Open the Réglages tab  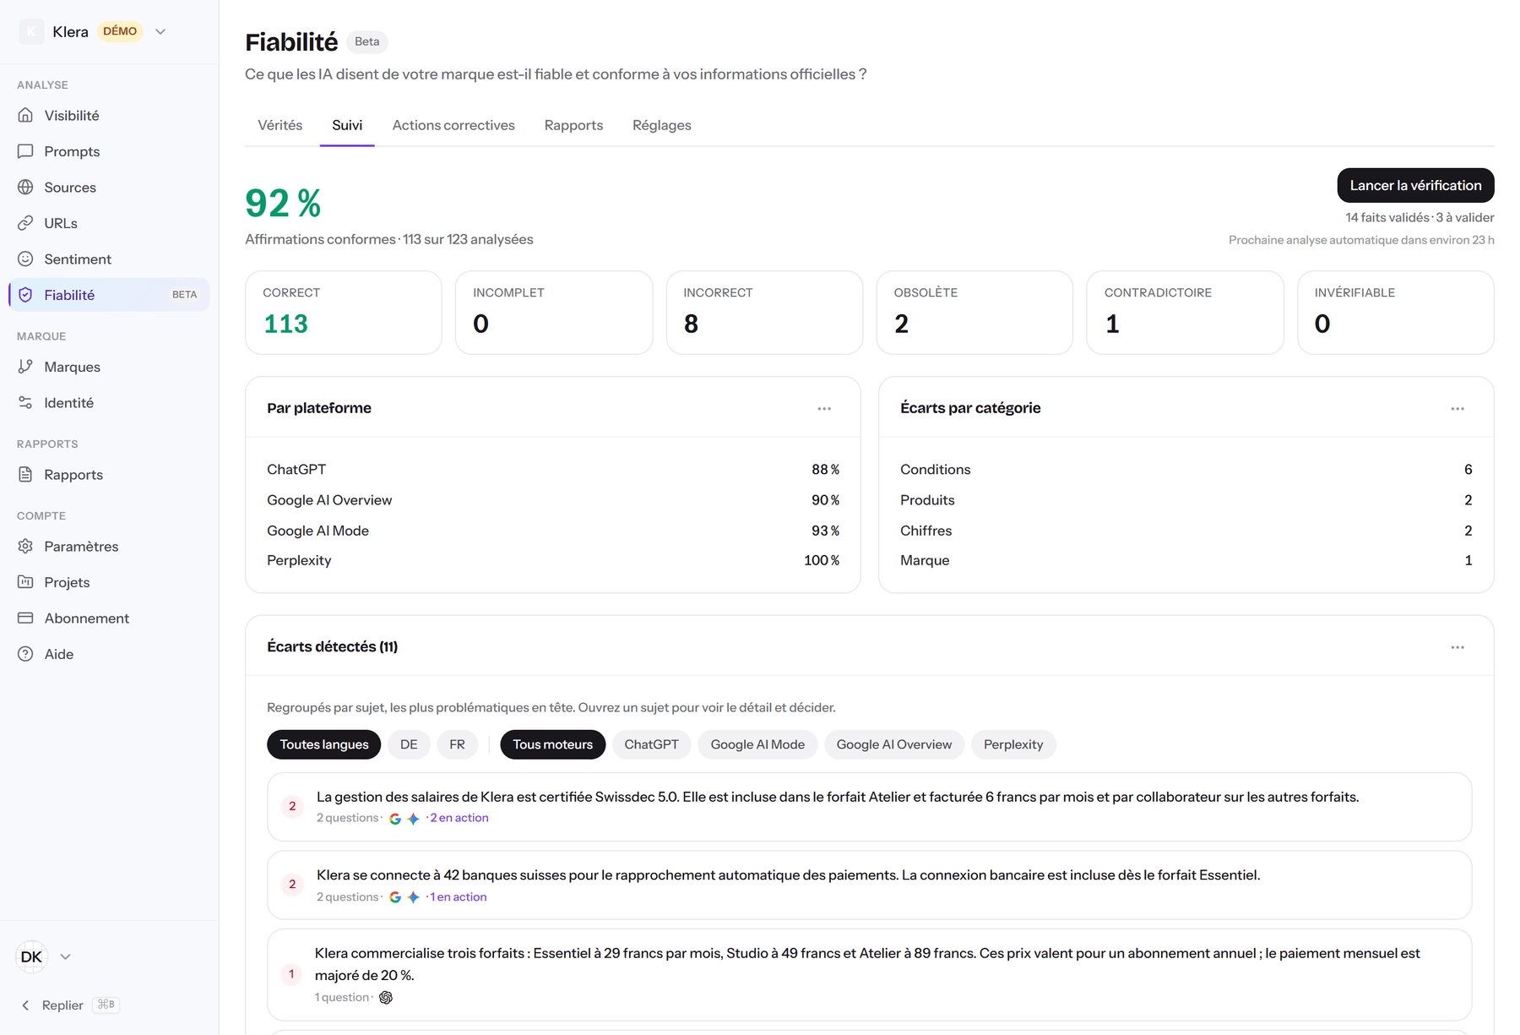click(662, 125)
